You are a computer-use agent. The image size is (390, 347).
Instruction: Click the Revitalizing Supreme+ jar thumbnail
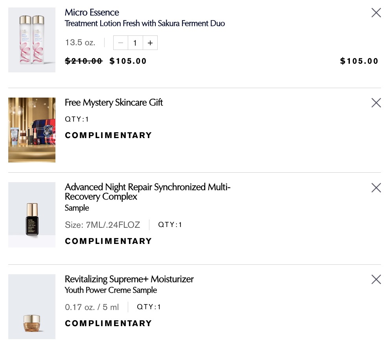32,307
